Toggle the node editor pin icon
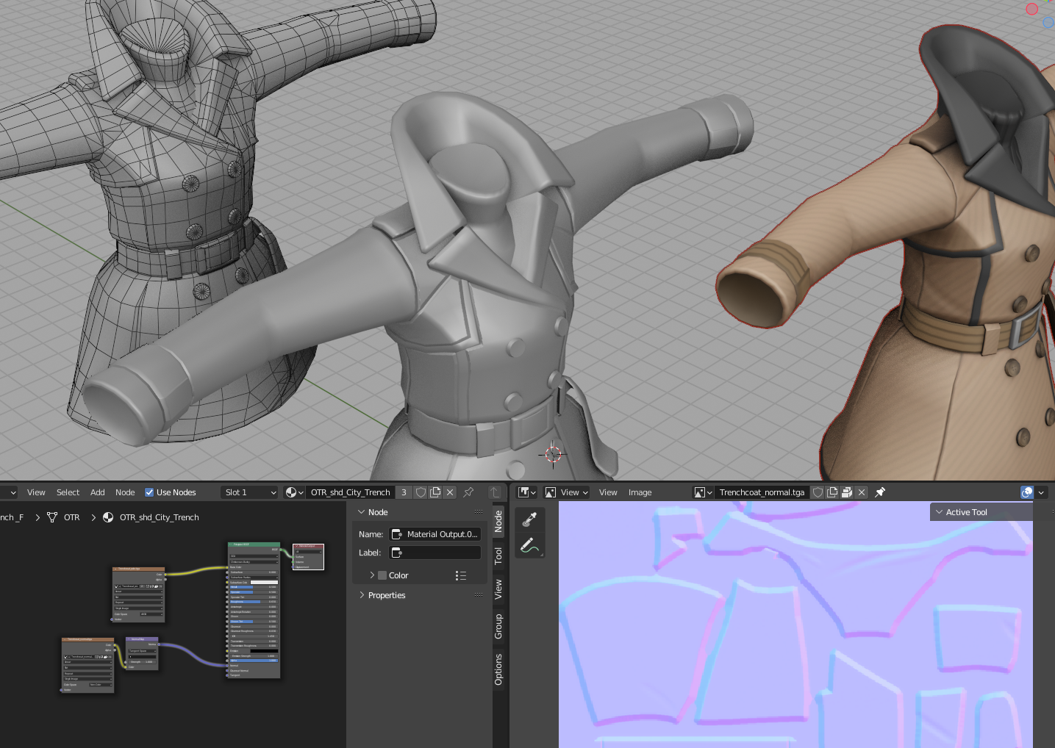The image size is (1055, 748). pos(468,492)
